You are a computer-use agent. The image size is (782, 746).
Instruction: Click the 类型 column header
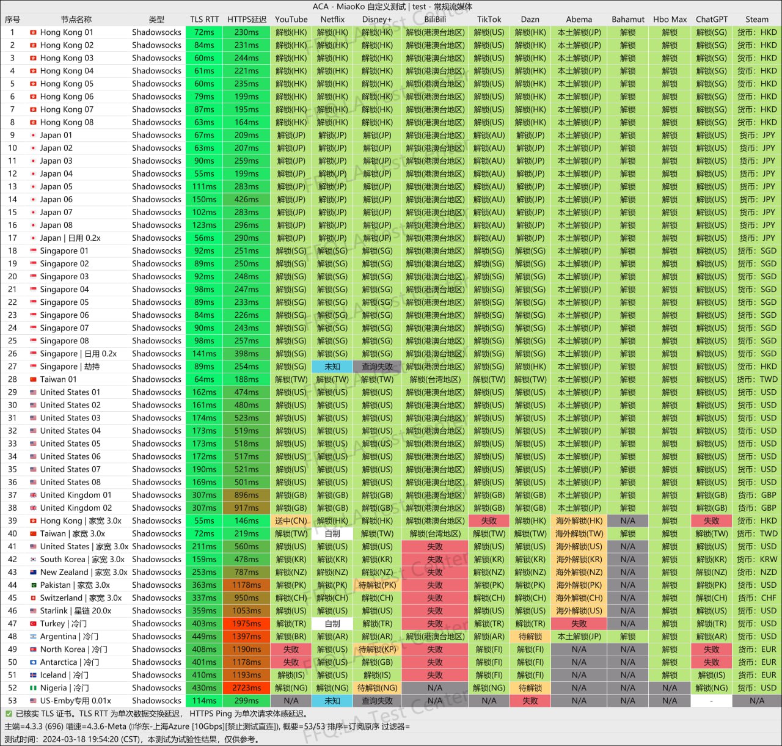point(156,20)
